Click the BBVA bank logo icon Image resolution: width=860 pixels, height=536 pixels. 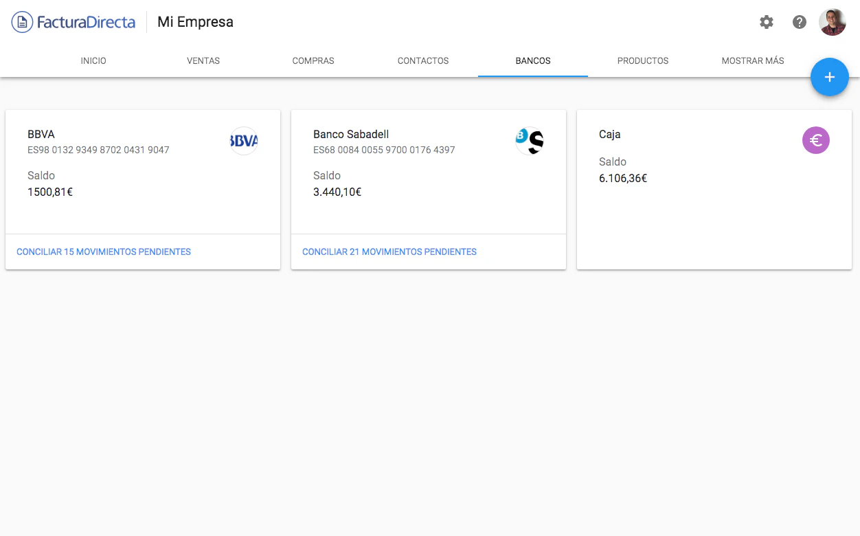(244, 140)
